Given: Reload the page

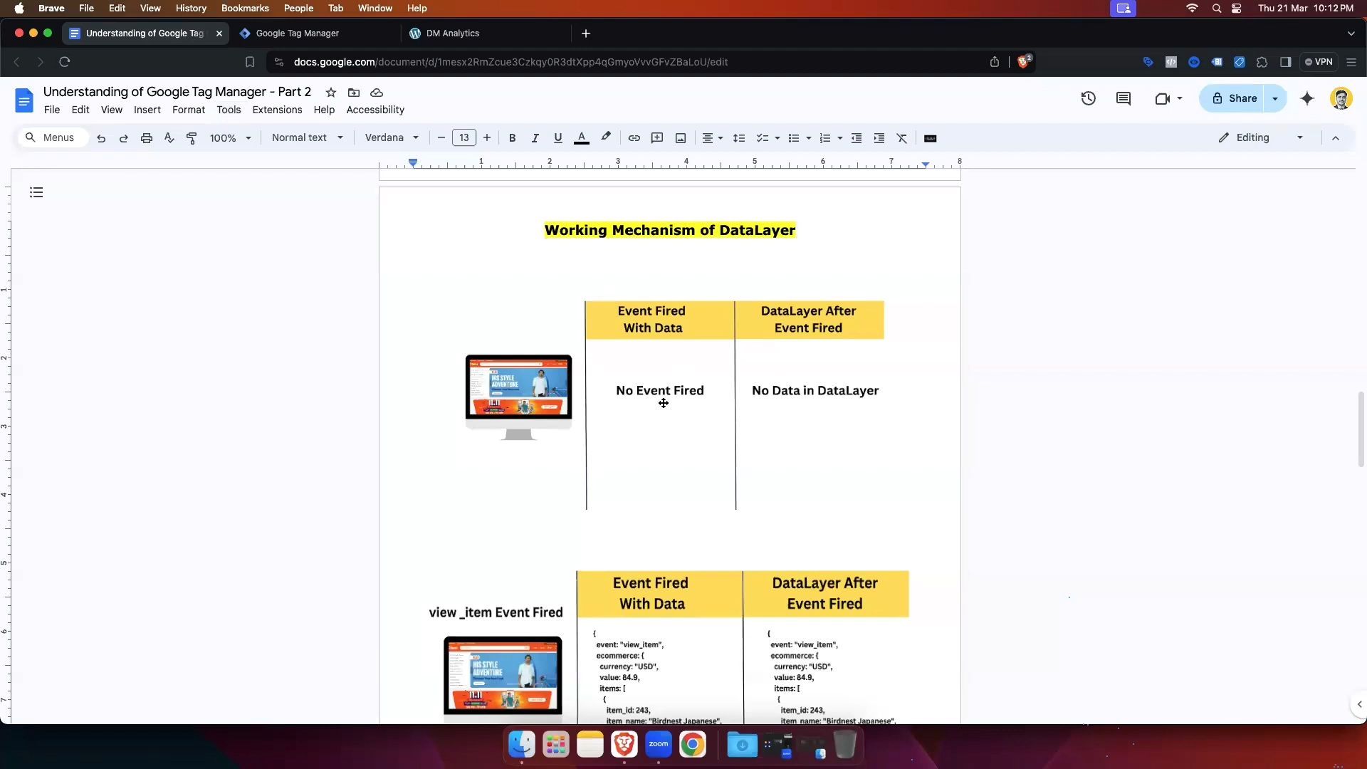Looking at the screenshot, I should coord(65,62).
